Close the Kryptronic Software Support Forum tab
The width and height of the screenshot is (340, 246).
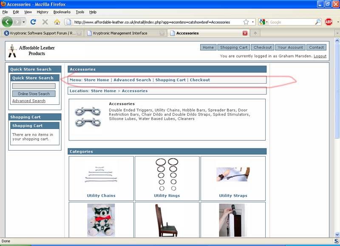79,33
